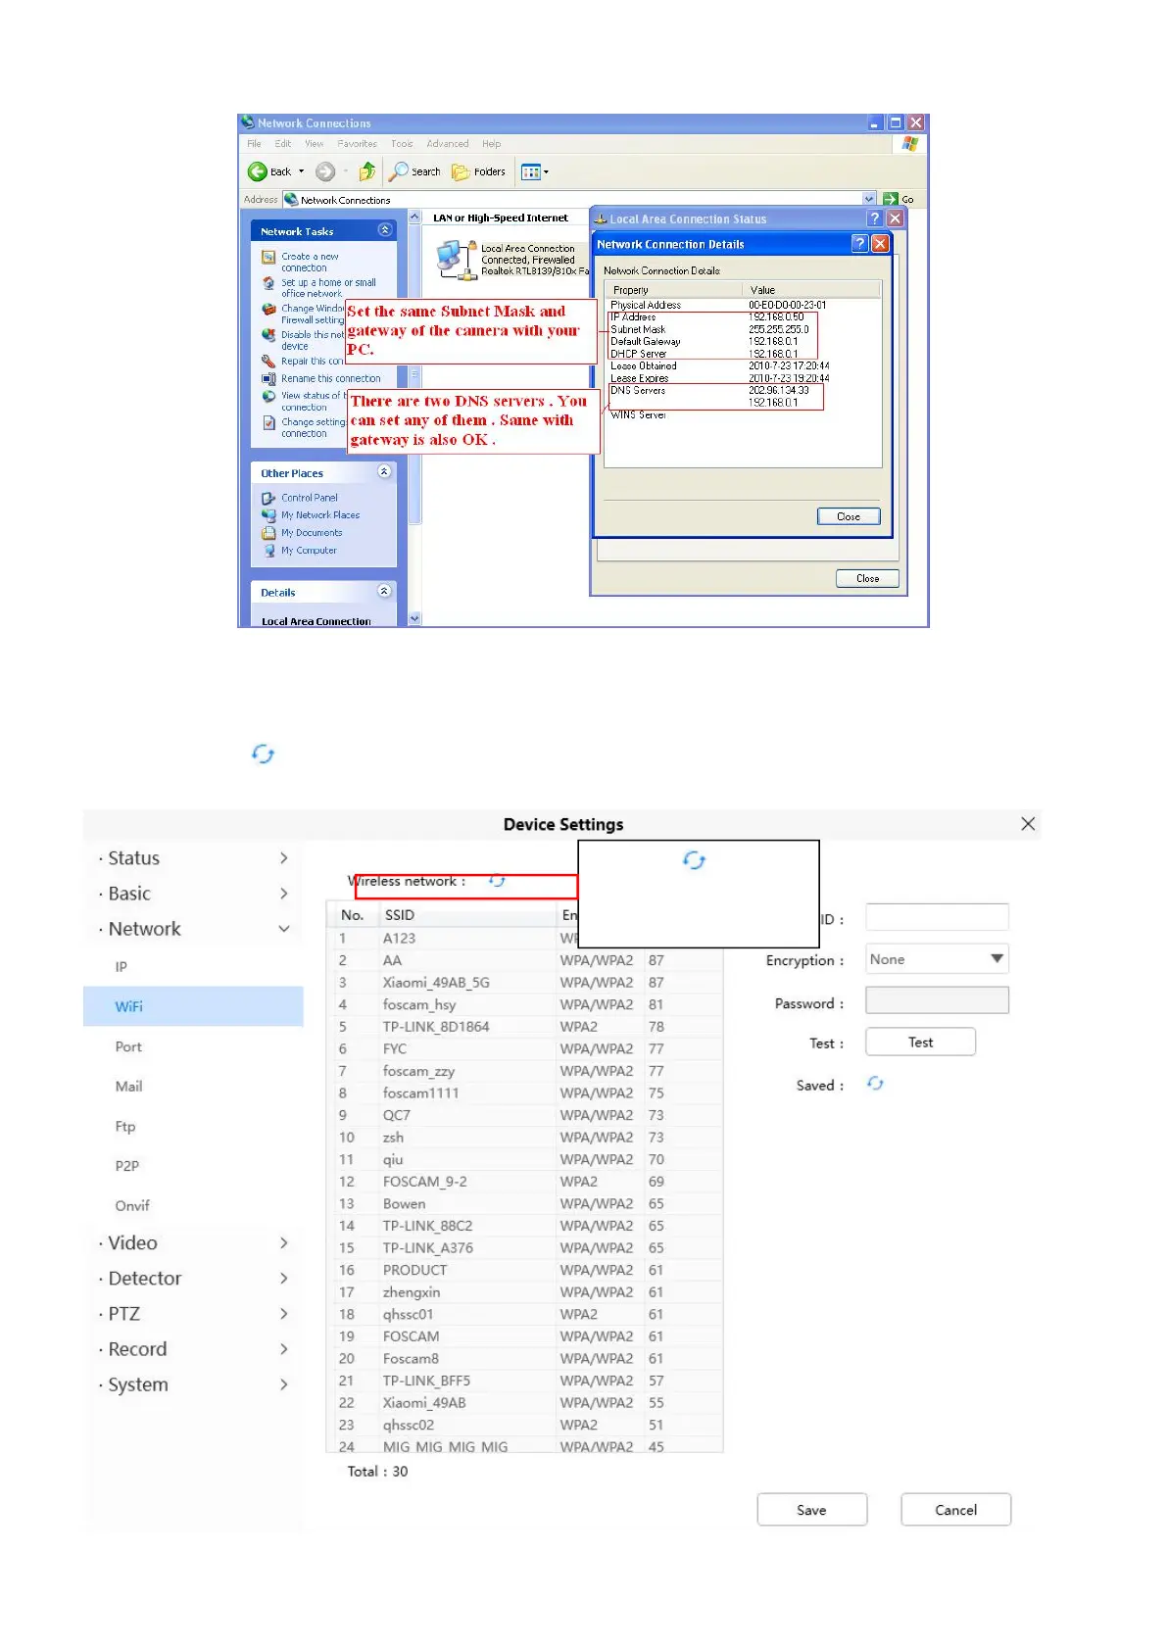Click Rename this connection link

[x=330, y=378]
